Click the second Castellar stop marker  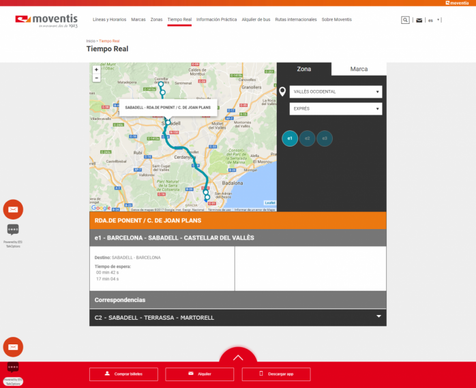point(163,92)
